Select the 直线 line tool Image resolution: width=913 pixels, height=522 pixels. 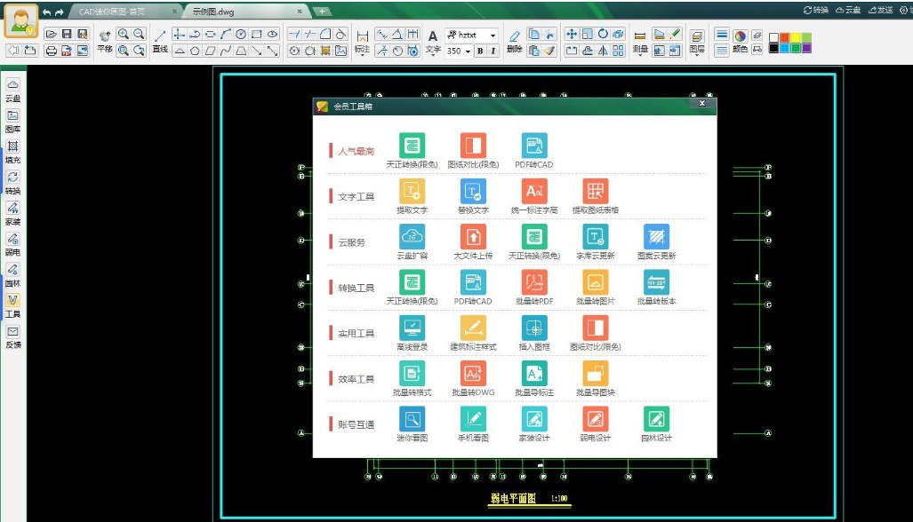[x=160, y=43]
